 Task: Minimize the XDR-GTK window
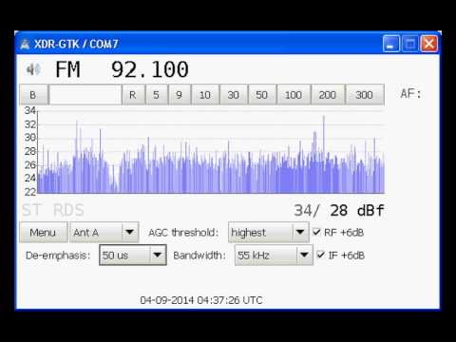tap(391, 44)
